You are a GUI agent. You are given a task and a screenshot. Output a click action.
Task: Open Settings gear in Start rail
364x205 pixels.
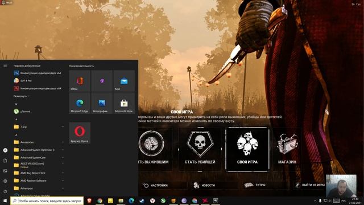point(5,181)
